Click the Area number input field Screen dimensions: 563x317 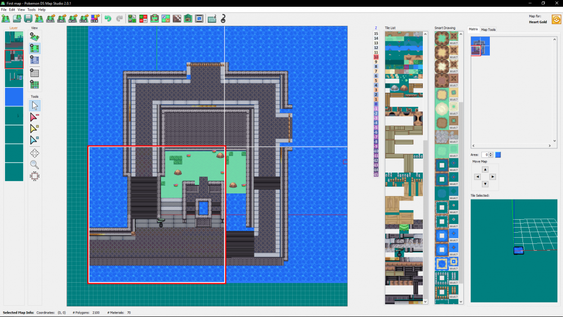(485, 155)
